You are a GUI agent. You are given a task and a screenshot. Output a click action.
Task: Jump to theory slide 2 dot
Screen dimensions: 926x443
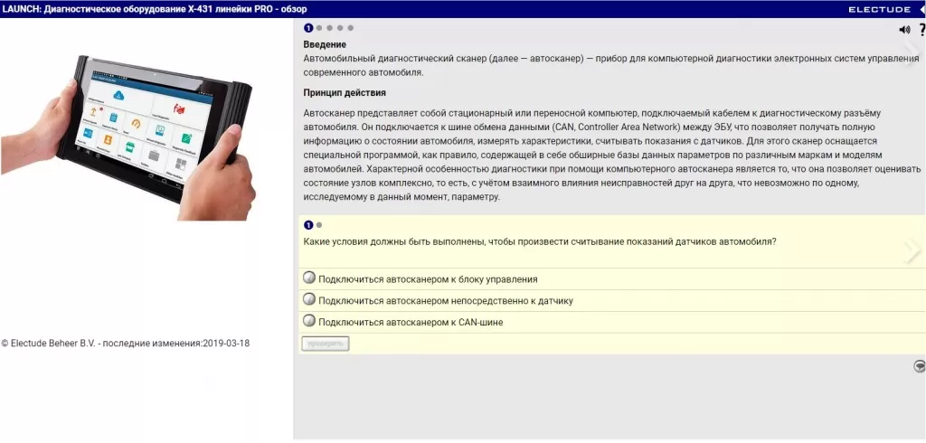pyautogui.click(x=319, y=28)
